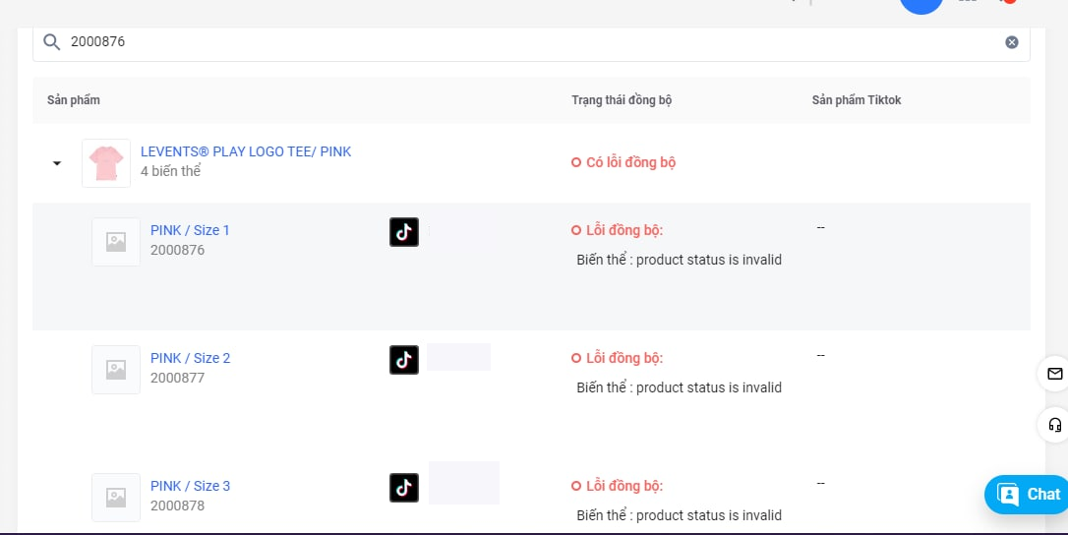Open the LEVENTS® PLAY LOGO TEE/ PINK link

(x=246, y=151)
